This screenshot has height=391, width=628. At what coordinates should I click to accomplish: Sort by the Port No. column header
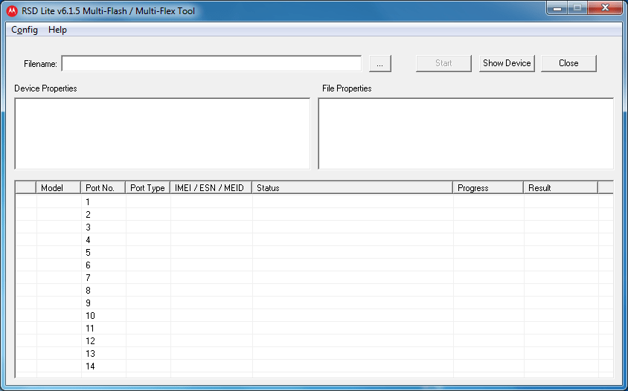point(103,188)
